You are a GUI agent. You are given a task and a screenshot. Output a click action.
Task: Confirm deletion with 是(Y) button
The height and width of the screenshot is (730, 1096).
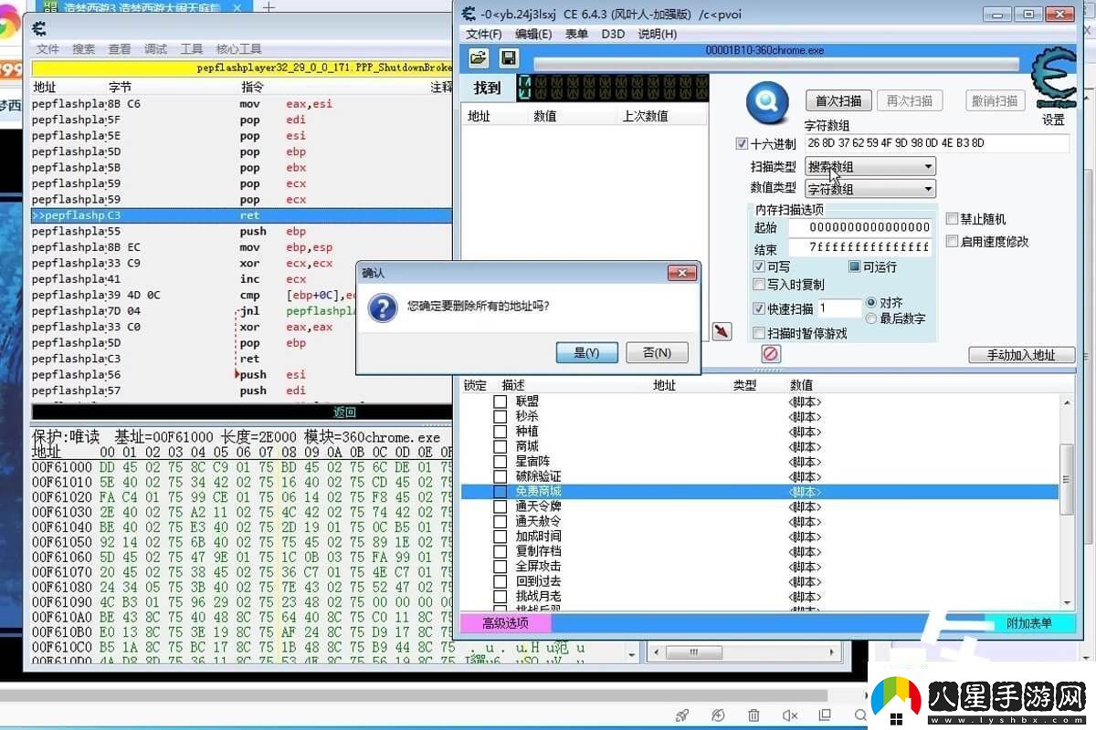(x=586, y=352)
